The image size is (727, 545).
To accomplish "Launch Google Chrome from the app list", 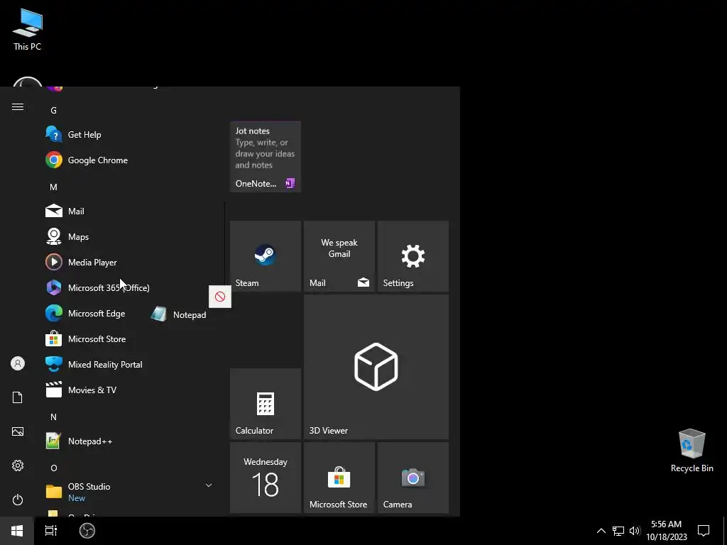I will [130, 160].
